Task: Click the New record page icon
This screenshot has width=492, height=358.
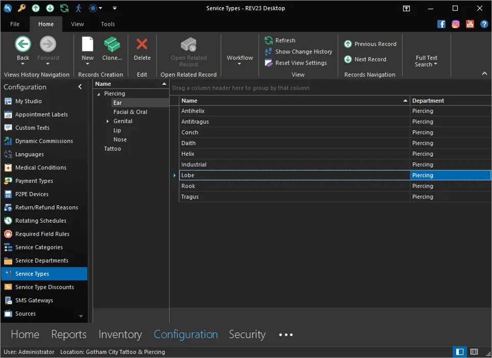Action: coord(87,44)
